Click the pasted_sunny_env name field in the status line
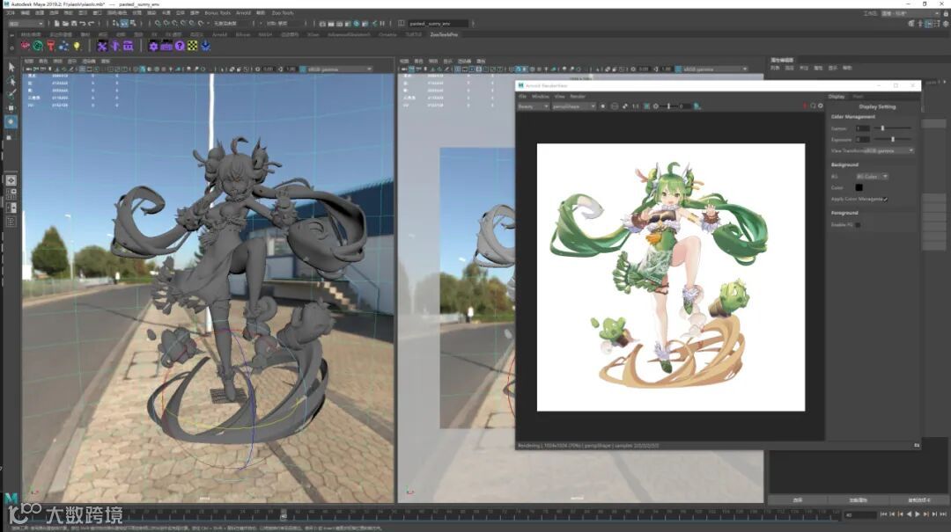 [x=438, y=24]
